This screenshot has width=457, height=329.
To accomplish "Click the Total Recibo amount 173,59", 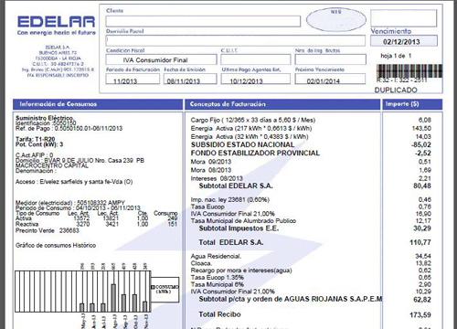I will pos(420,314).
